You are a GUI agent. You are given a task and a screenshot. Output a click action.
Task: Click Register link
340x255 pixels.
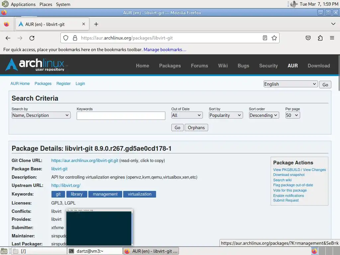click(63, 84)
